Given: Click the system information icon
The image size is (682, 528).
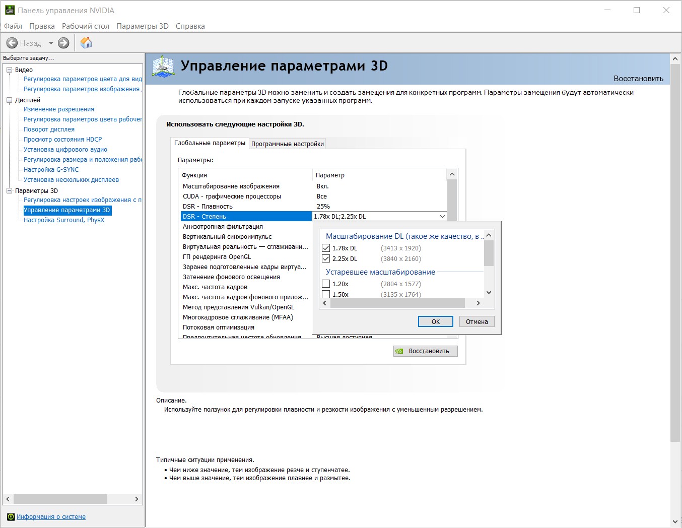Looking at the screenshot, I should click(11, 517).
